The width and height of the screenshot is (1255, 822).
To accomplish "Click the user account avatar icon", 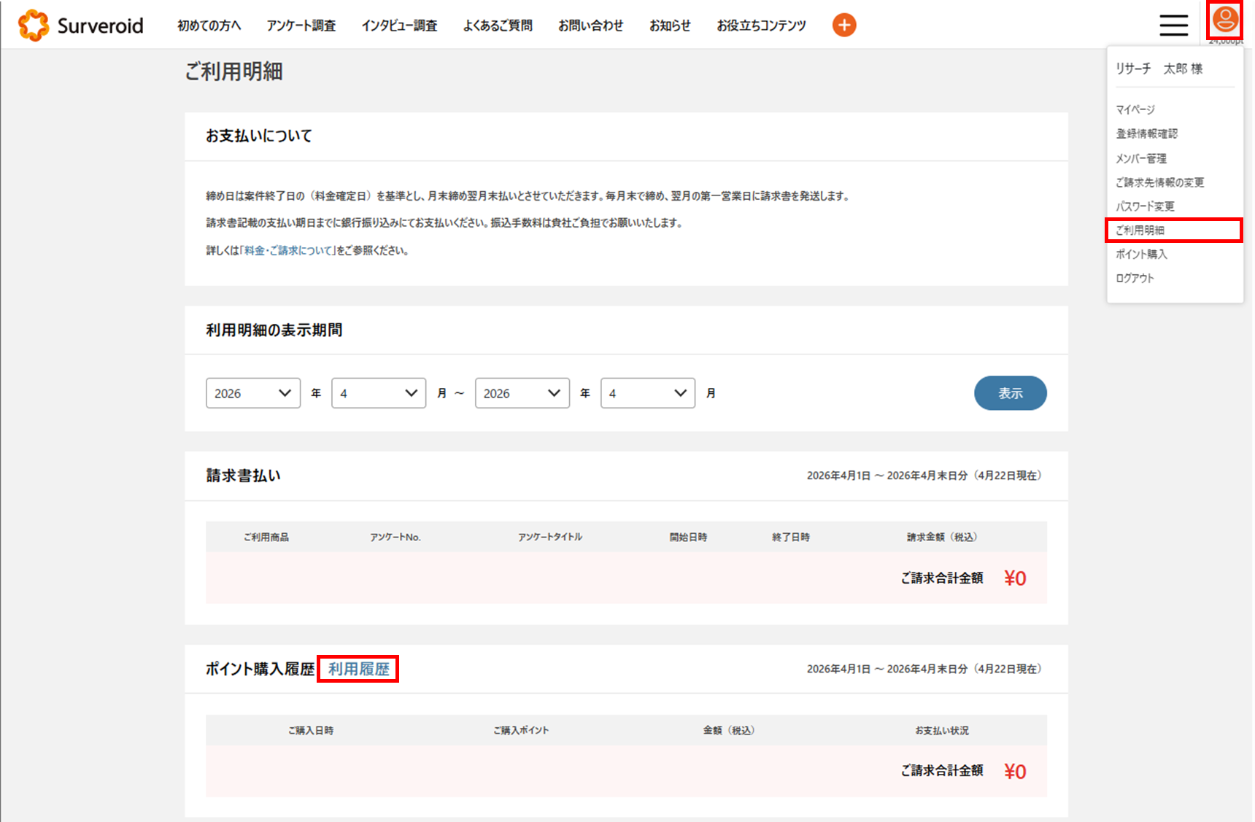I will [x=1225, y=20].
